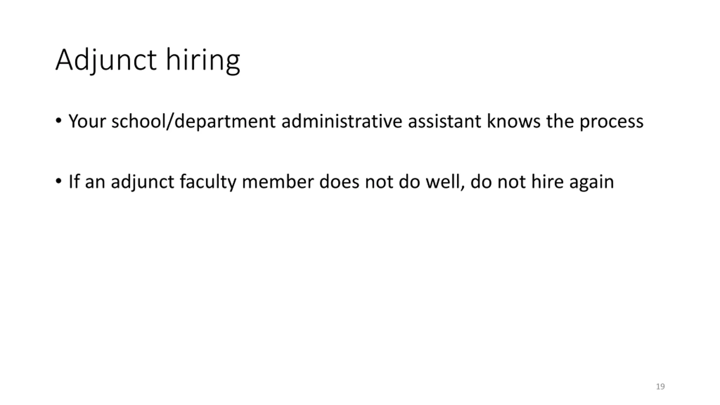Click the second bullet point marker
Viewport: 720px width, 405px height.
tap(58, 181)
